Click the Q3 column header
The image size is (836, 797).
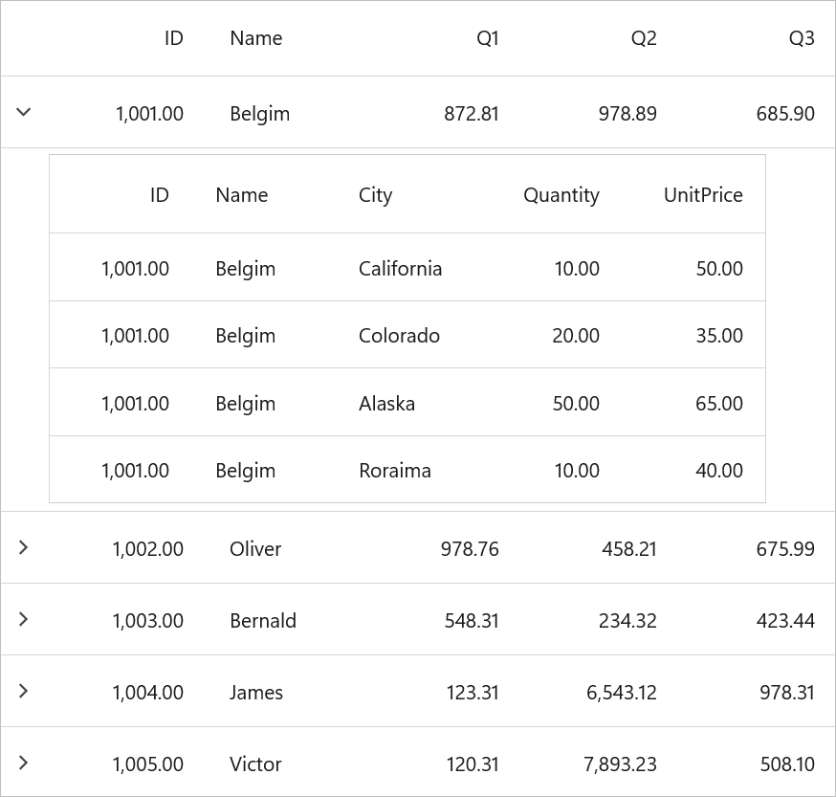802,38
